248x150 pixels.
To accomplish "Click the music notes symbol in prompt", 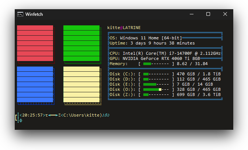I will [106, 115].
